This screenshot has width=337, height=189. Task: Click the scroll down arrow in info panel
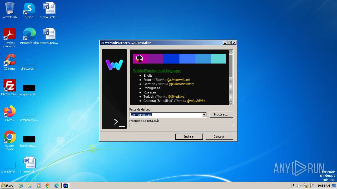pos(231,103)
